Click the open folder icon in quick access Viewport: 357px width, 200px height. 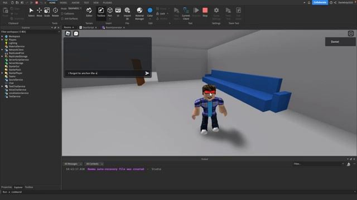click(17, 2)
